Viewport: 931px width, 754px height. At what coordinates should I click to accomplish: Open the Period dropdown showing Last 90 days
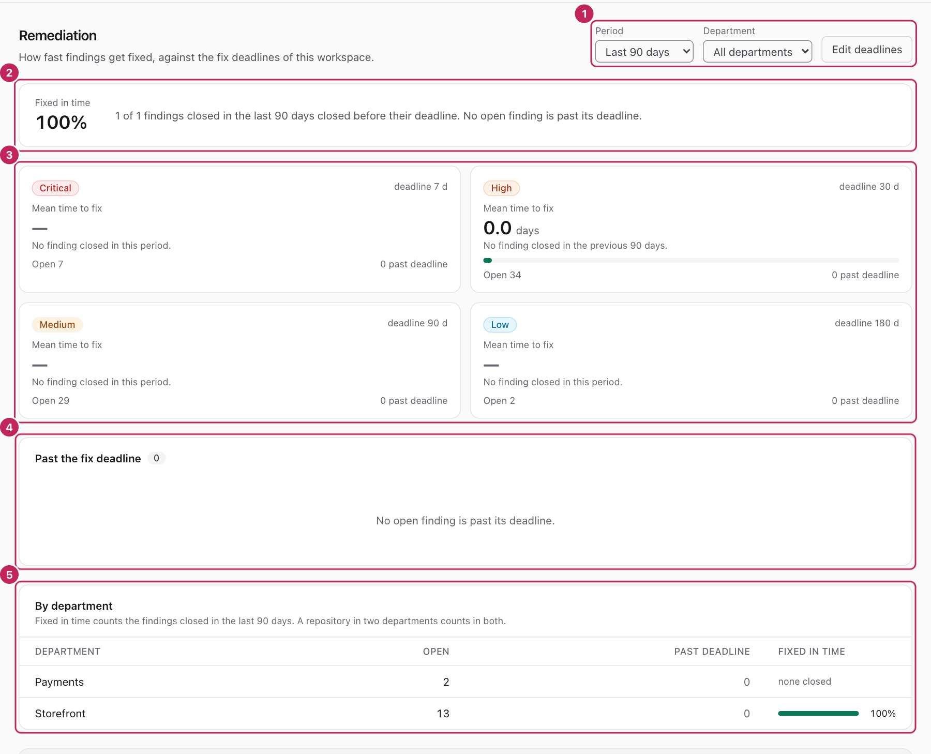[x=644, y=52]
